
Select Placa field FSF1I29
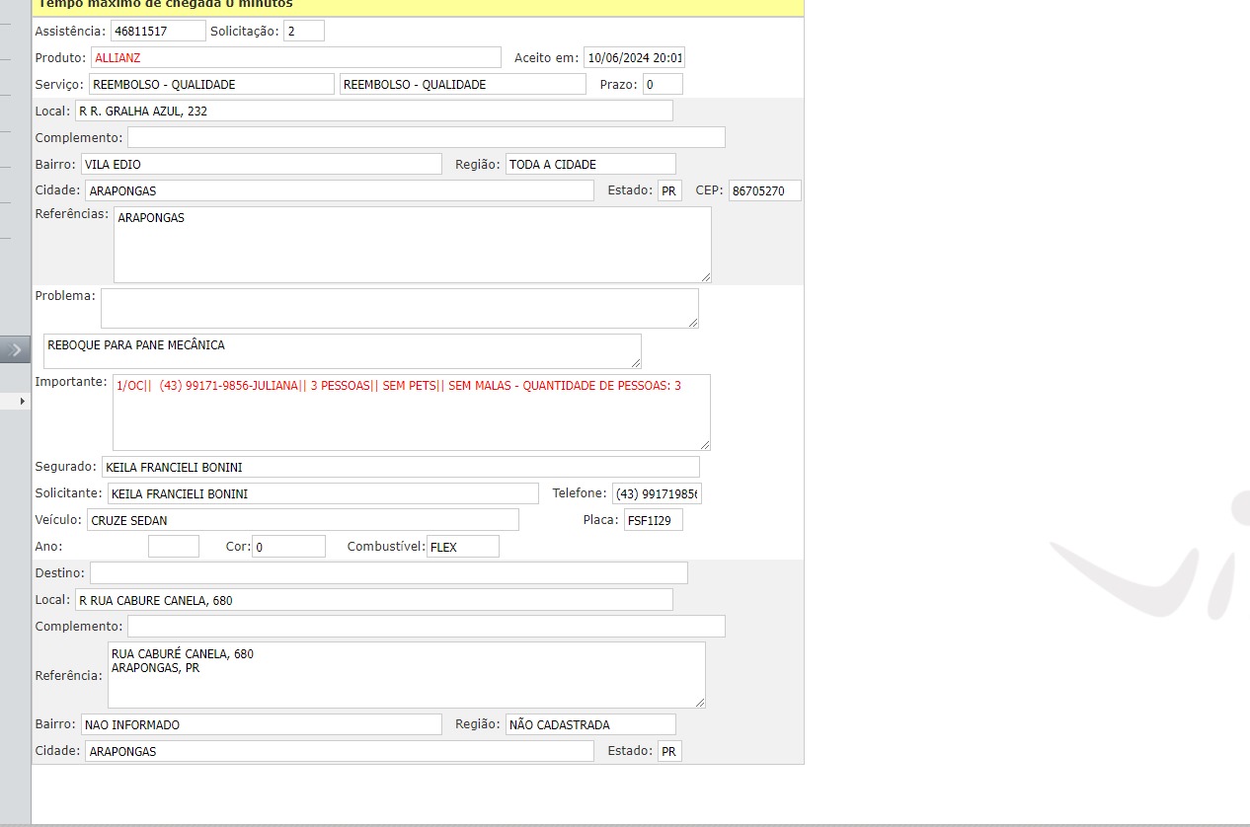coord(654,520)
